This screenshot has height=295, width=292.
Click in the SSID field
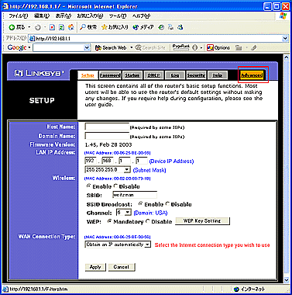point(135,195)
